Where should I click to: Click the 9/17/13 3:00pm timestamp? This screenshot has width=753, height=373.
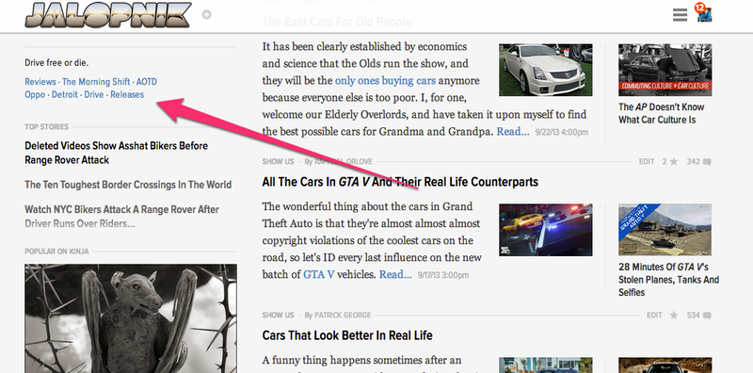pos(443,275)
